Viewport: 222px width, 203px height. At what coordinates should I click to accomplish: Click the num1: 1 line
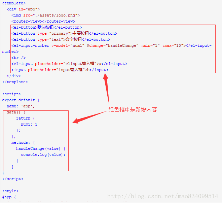point(29,124)
